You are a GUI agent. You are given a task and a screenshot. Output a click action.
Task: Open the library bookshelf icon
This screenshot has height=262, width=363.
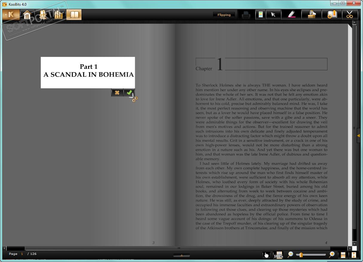(x=58, y=15)
